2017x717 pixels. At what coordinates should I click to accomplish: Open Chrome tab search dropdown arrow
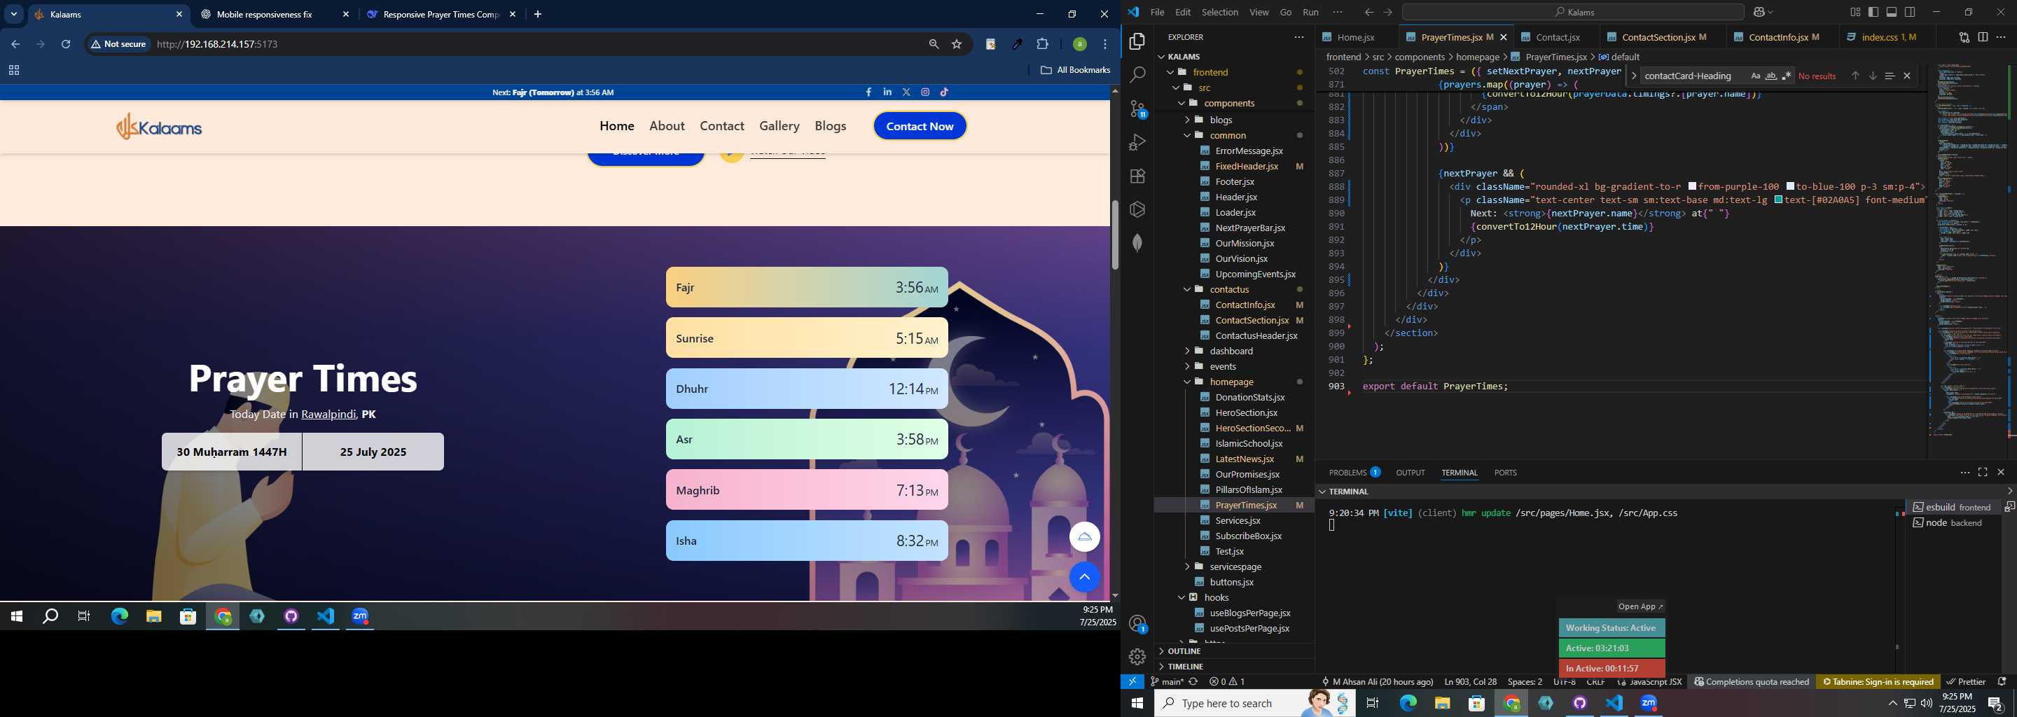13,14
